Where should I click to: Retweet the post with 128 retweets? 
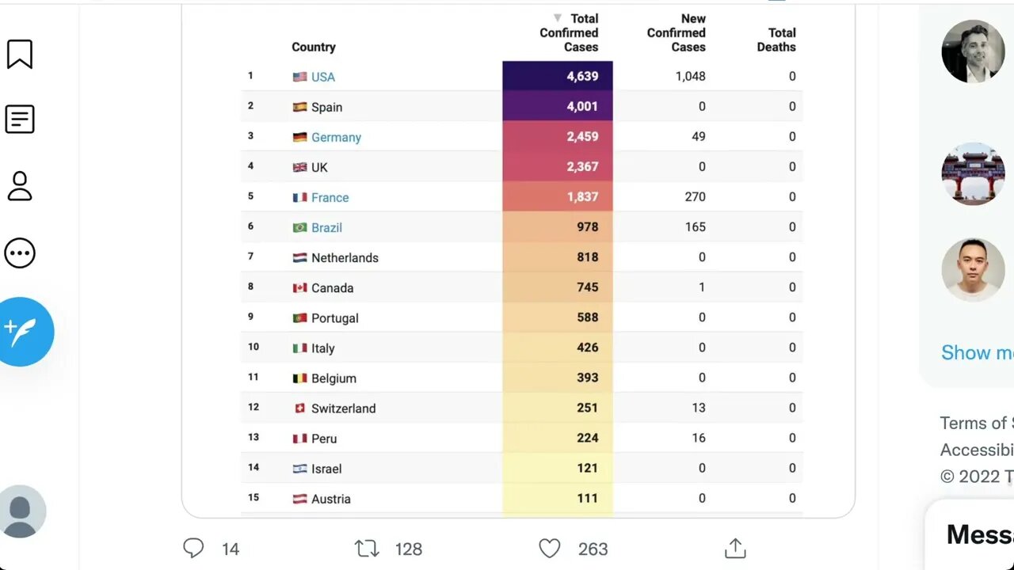[x=367, y=548]
